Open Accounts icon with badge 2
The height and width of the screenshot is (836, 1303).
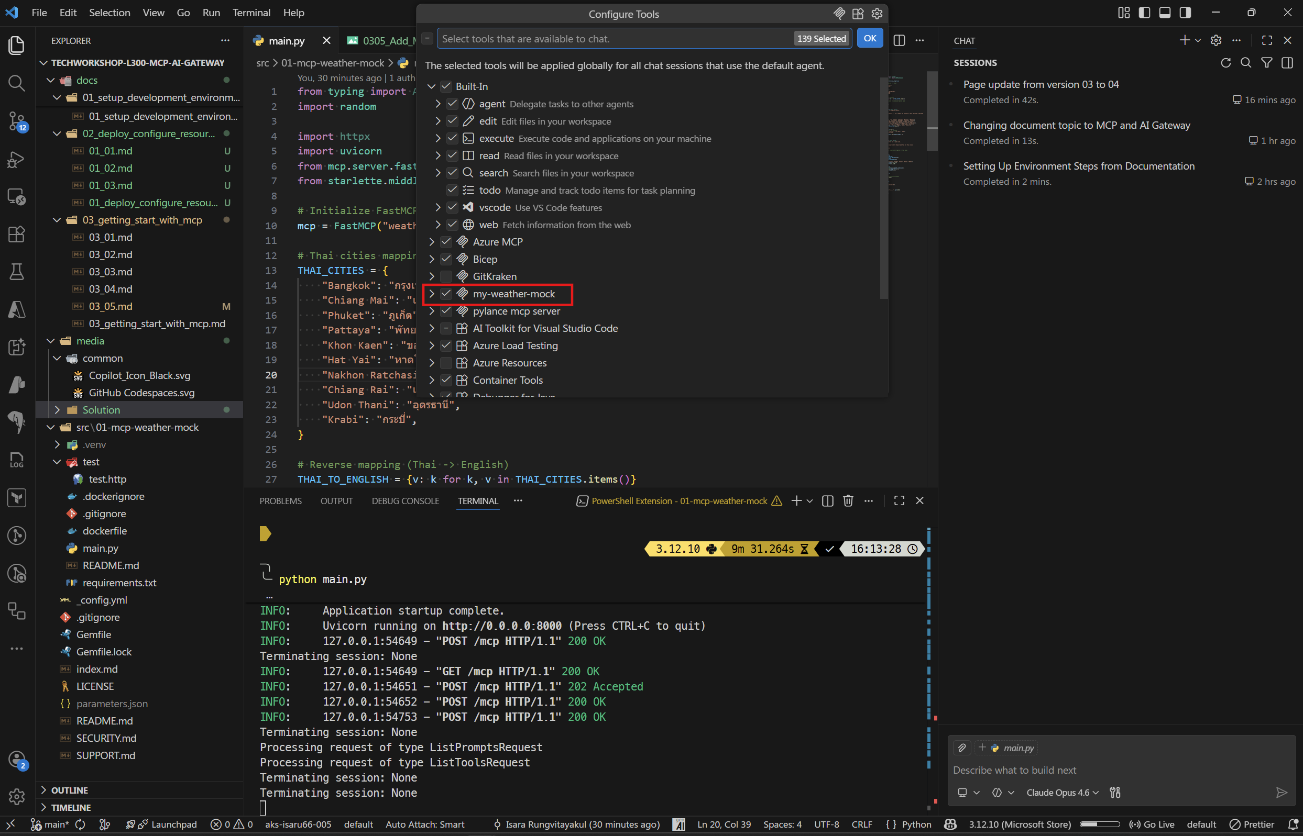point(17,760)
